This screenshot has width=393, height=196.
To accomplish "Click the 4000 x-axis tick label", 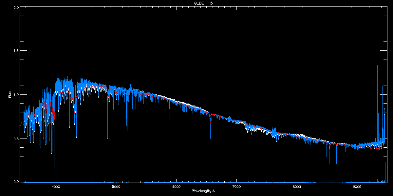I will (56, 187).
